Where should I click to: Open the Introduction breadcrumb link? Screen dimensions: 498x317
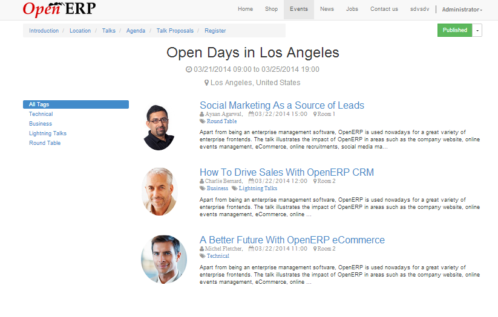click(x=44, y=31)
